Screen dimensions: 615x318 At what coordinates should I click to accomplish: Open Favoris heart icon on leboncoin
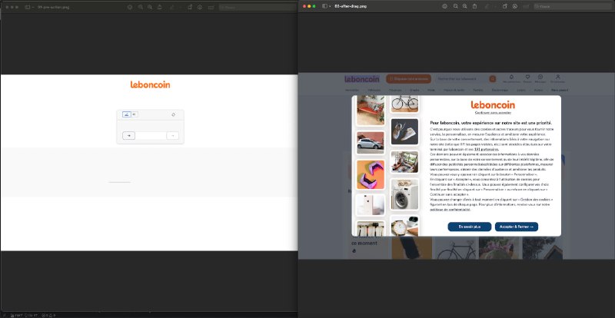(x=527, y=78)
